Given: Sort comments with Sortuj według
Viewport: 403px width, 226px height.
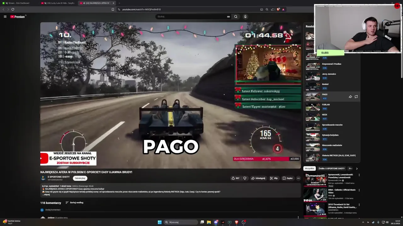Looking at the screenshot, I should [74, 203].
